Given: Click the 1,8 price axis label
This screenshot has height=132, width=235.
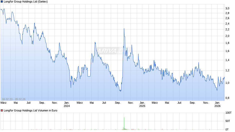Looking at the screenshot, I should coord(227,43).
